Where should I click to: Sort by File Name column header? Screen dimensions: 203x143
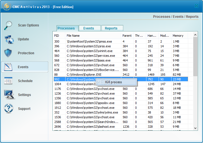click(x=93, y=36)
